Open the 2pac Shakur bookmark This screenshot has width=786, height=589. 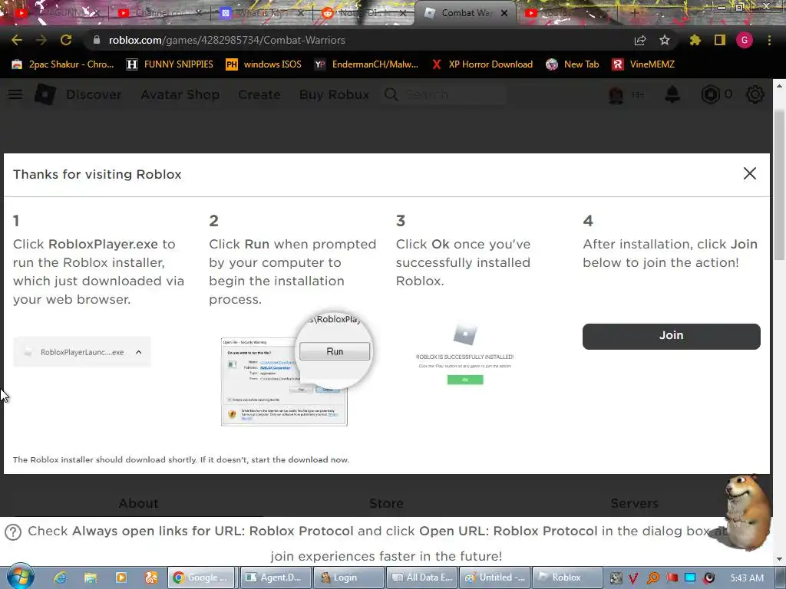tap(63, 64)
